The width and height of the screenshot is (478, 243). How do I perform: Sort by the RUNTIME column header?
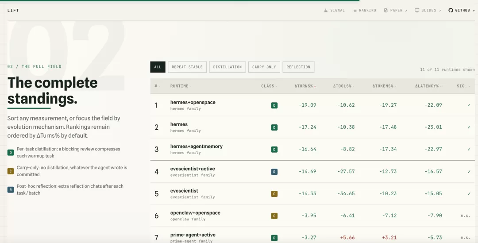[181, 86]
